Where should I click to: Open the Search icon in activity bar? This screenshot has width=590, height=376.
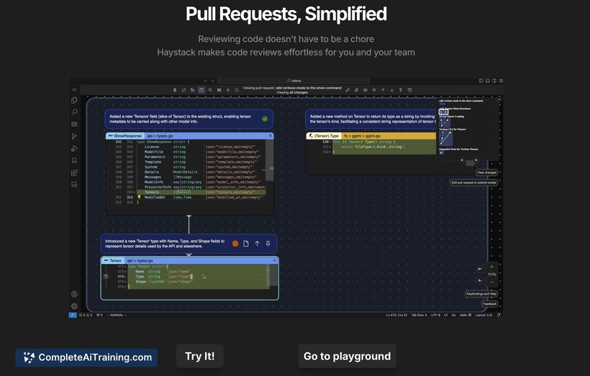pos(74,112)
